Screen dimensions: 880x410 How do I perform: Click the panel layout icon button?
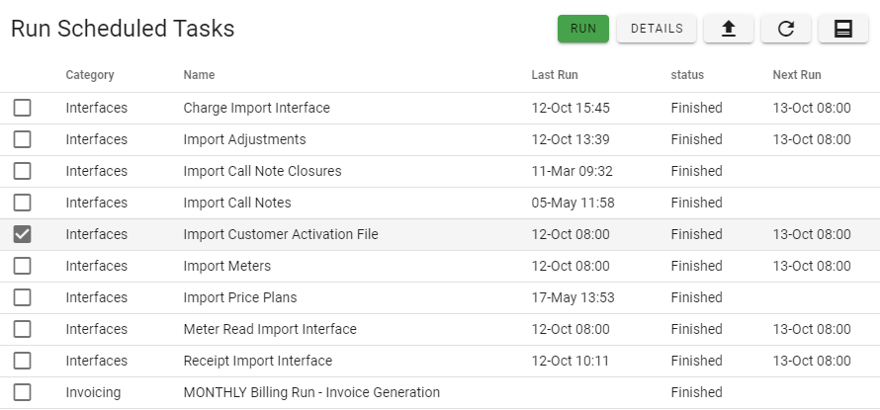click(843, 29)
